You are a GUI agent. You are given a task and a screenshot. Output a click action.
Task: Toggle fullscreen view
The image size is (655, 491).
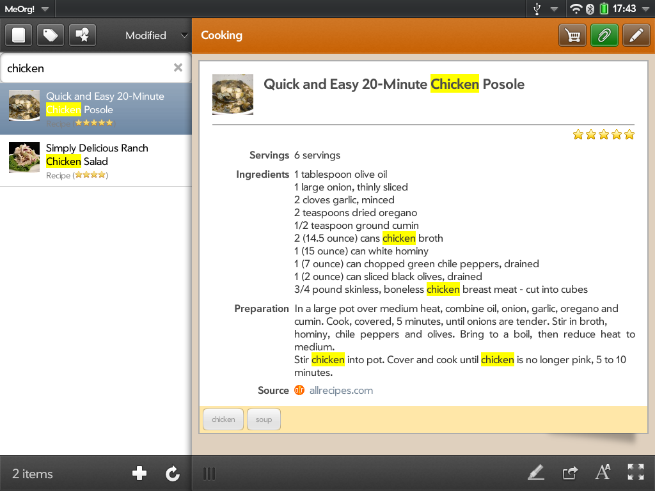pyautogui.click(x=636, y=472)
